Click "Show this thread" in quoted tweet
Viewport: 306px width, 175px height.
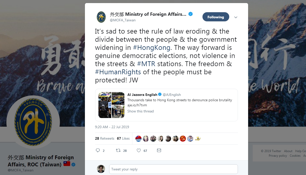click(141, 111)
